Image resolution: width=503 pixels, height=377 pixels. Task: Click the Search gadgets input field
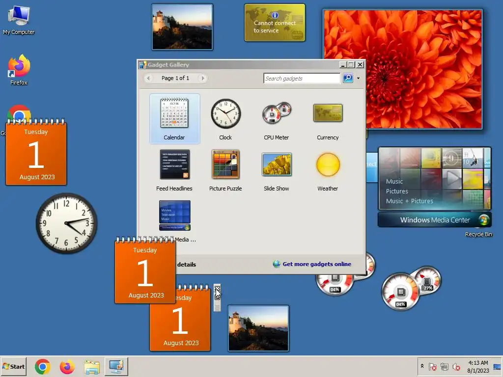(x=302, y=78)
